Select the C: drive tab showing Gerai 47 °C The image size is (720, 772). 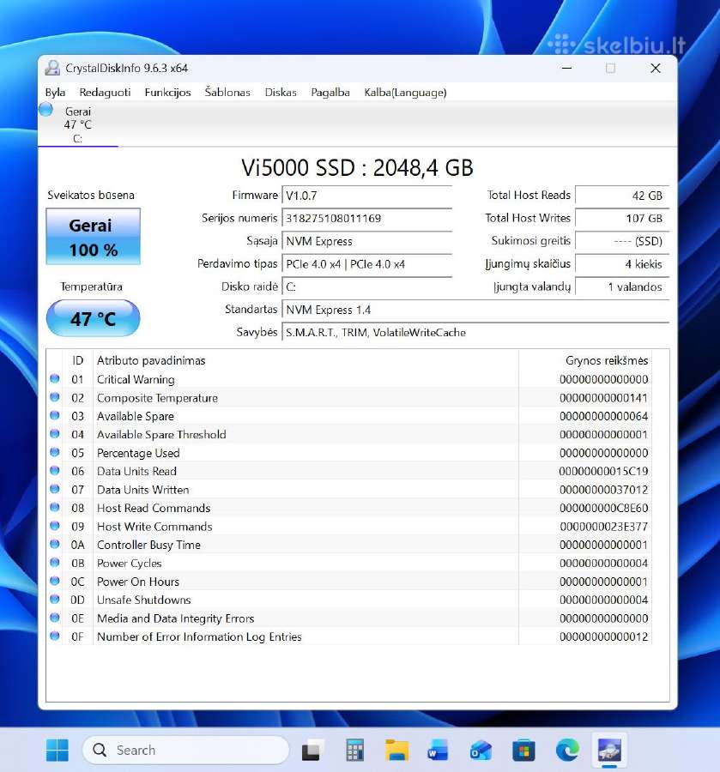(x=78, y=124)
